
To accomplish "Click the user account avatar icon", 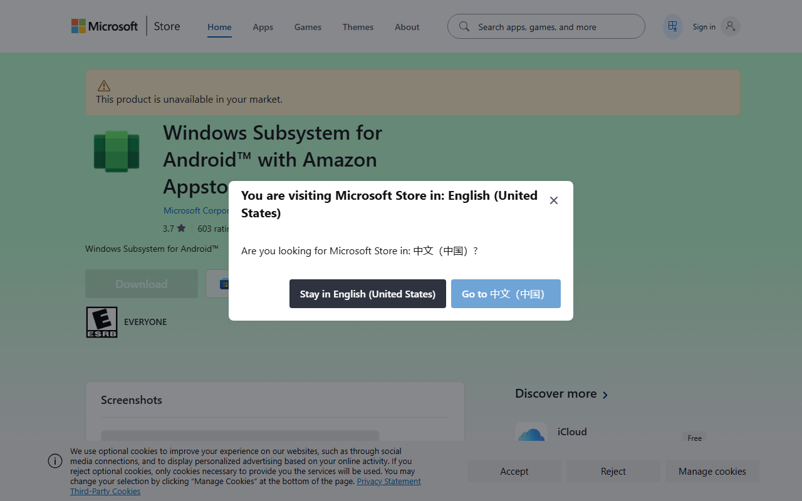I will [x=731, y=26].
